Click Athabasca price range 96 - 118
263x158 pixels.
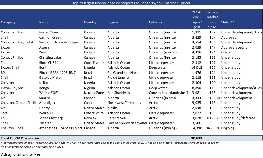point(212,128)
